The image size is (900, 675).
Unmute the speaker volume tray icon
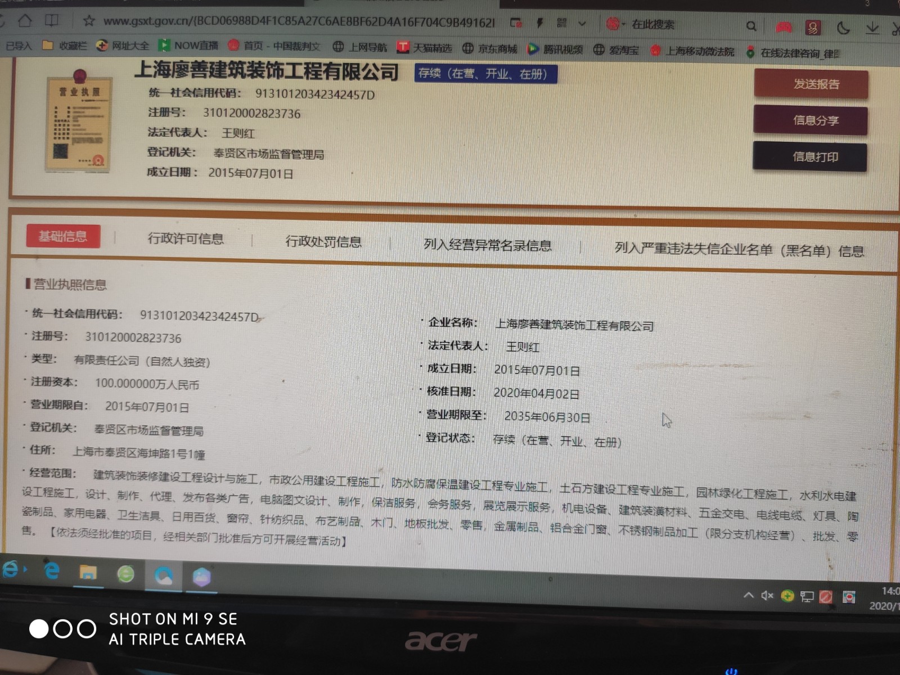[x=767, y=596]
